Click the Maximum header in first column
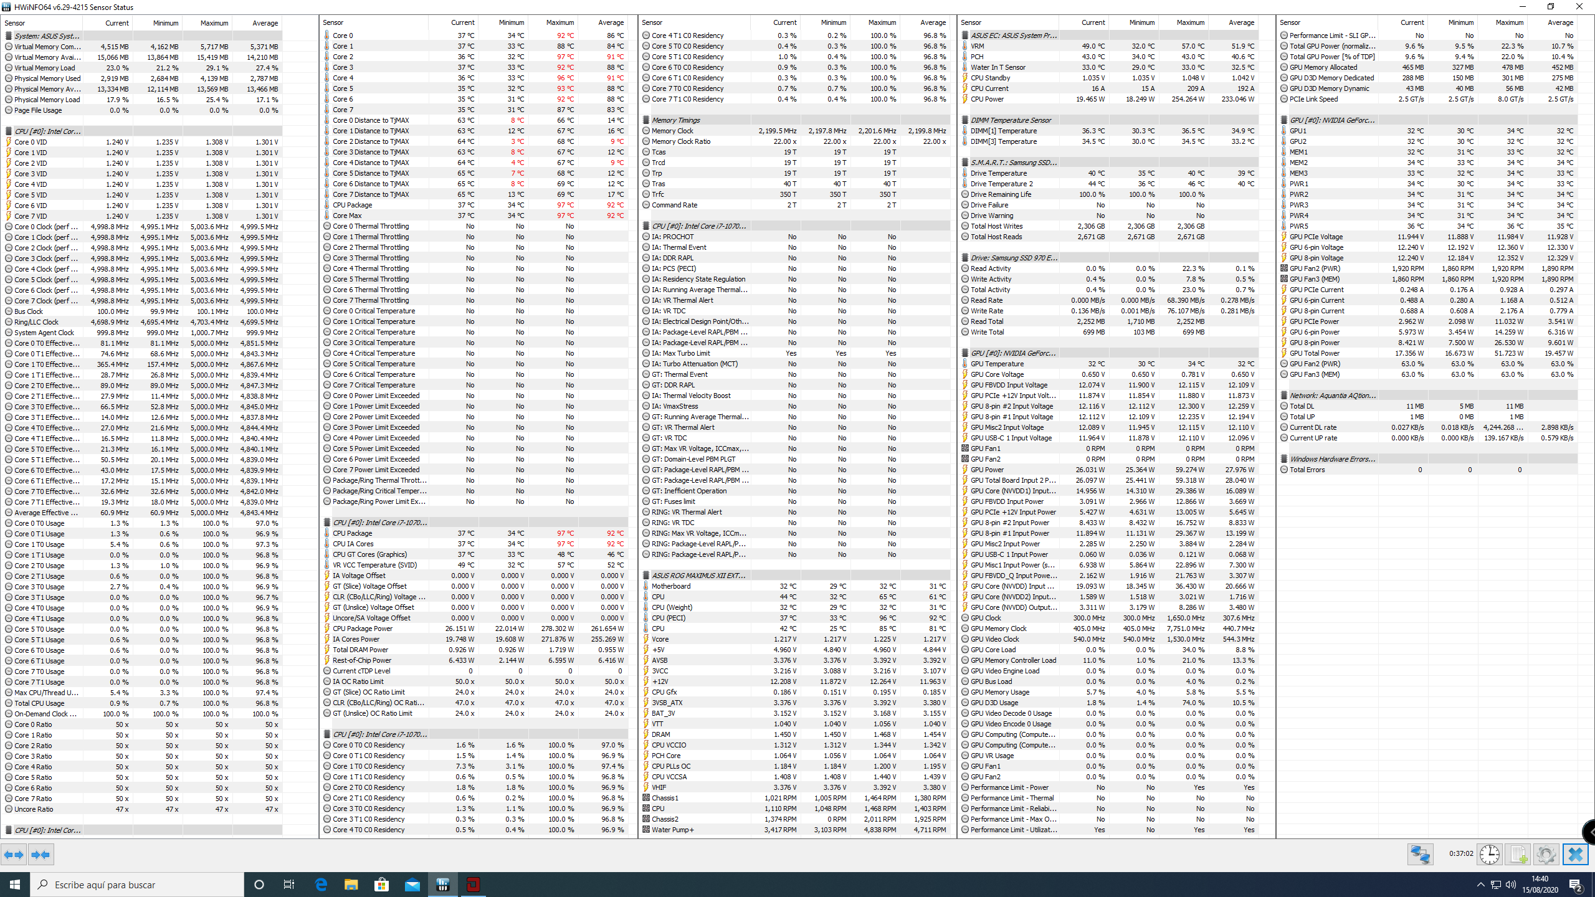This screenshot has height=897, width=1595. pyautogui.click(x=214, y=23)
